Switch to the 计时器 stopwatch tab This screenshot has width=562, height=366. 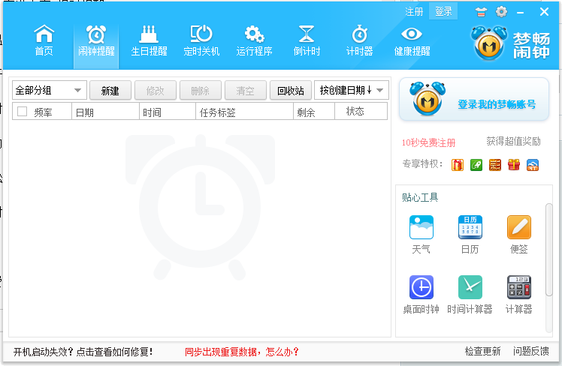click(359, 40)
